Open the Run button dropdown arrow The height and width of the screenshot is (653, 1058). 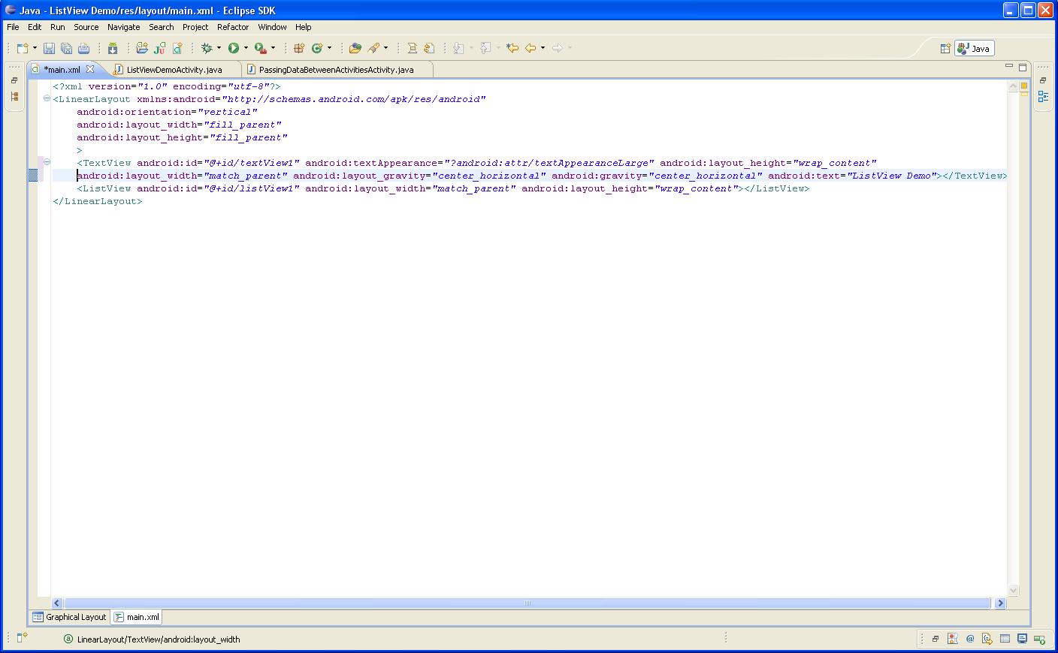(x=246, y=48)
